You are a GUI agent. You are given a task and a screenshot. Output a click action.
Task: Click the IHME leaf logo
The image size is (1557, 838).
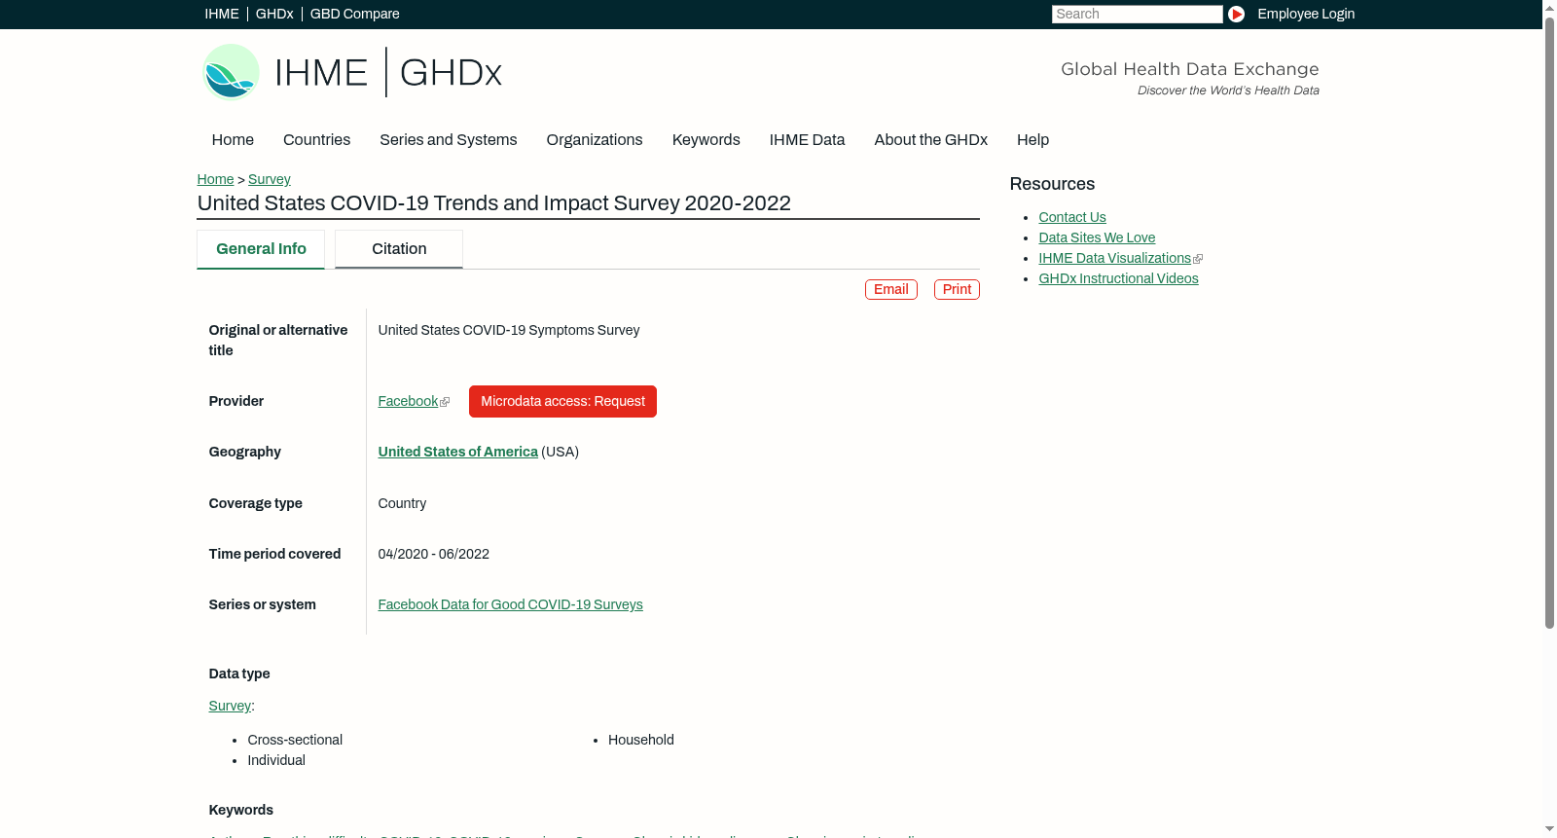click(231, 72)
